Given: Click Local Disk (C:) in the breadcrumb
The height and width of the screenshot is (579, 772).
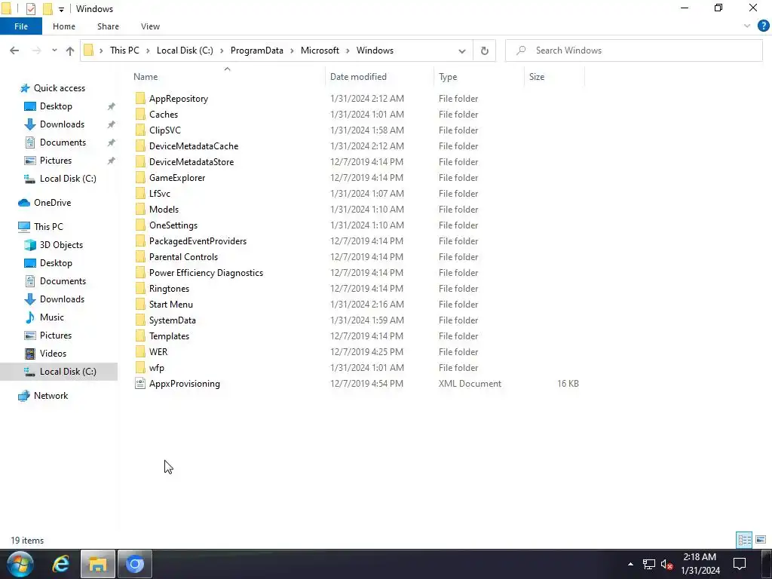Looking at the screenshot, I should point(185,51).
